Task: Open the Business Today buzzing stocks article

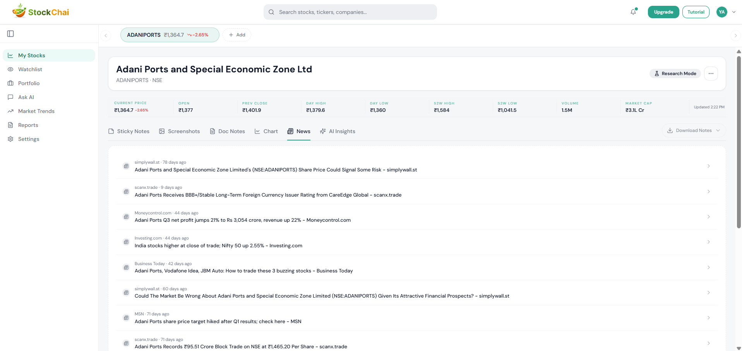Action: (417, 267)
